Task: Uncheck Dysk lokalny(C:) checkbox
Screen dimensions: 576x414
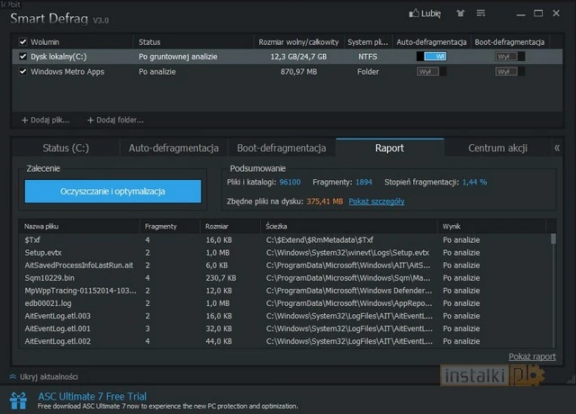Action: click(x=23, y=56)
